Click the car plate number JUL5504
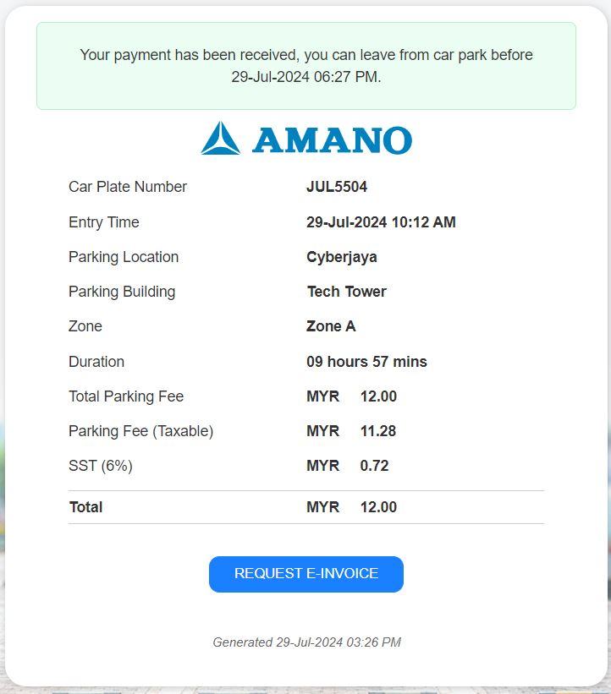611x694 pixels. pos(337,187)
